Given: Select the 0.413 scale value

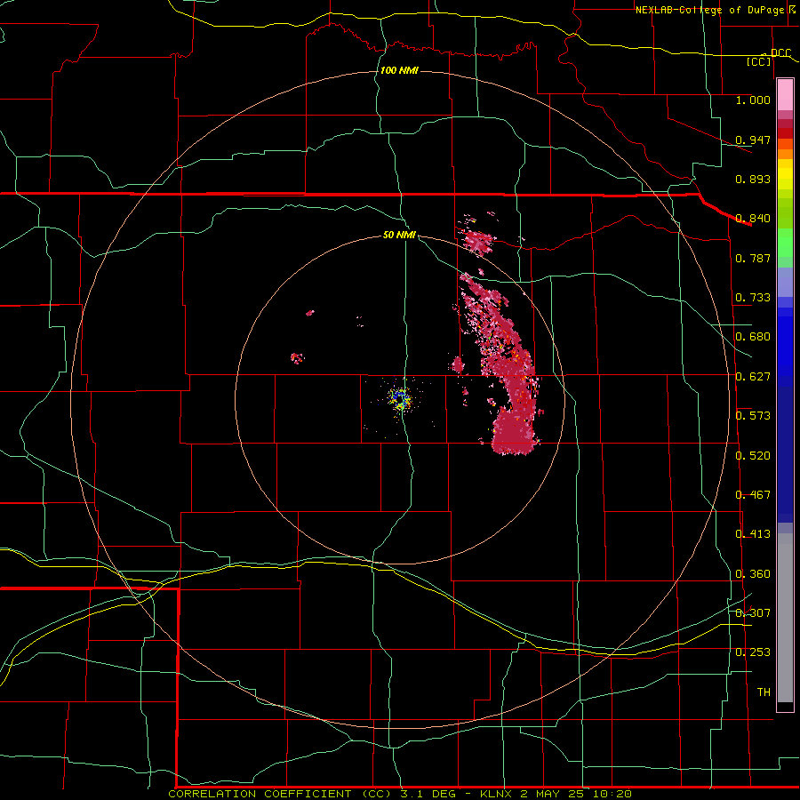Looking at the screenshot, I should pos(753,534).
